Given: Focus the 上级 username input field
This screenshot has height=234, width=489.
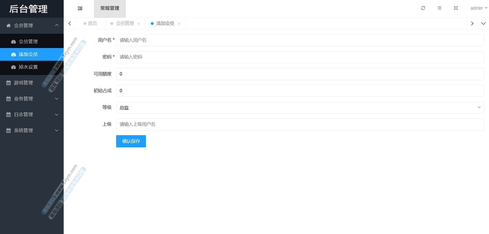Looking at the screenshot, I should click(300, 124).
